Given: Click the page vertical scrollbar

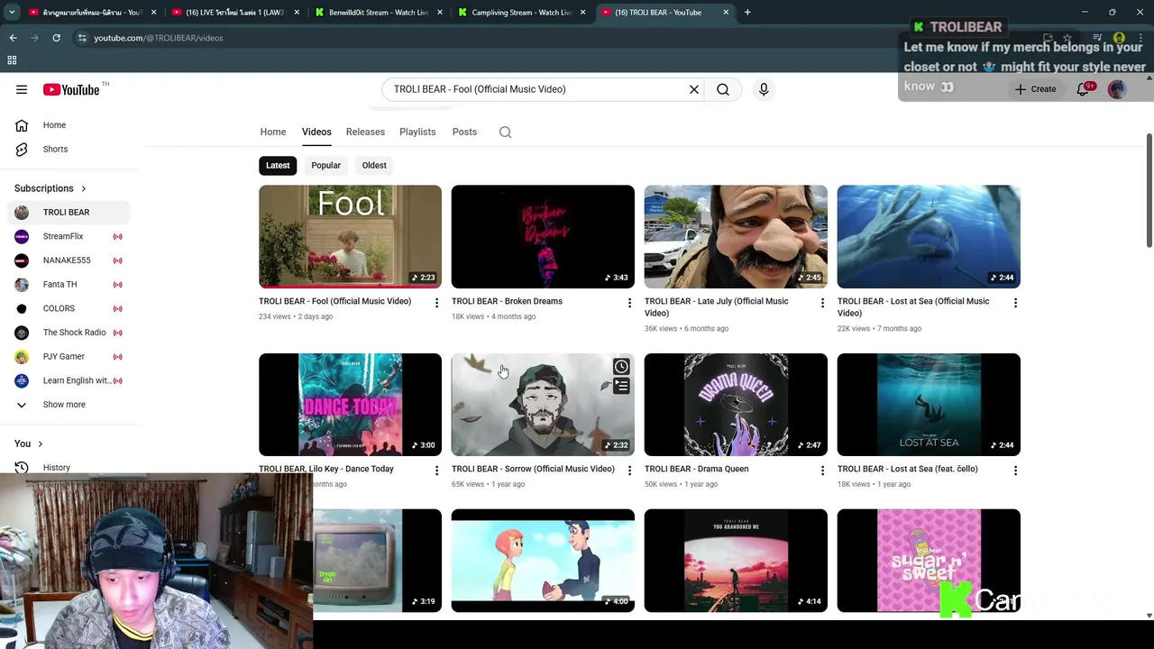Looking at the screenshot, I should 1149,189.
